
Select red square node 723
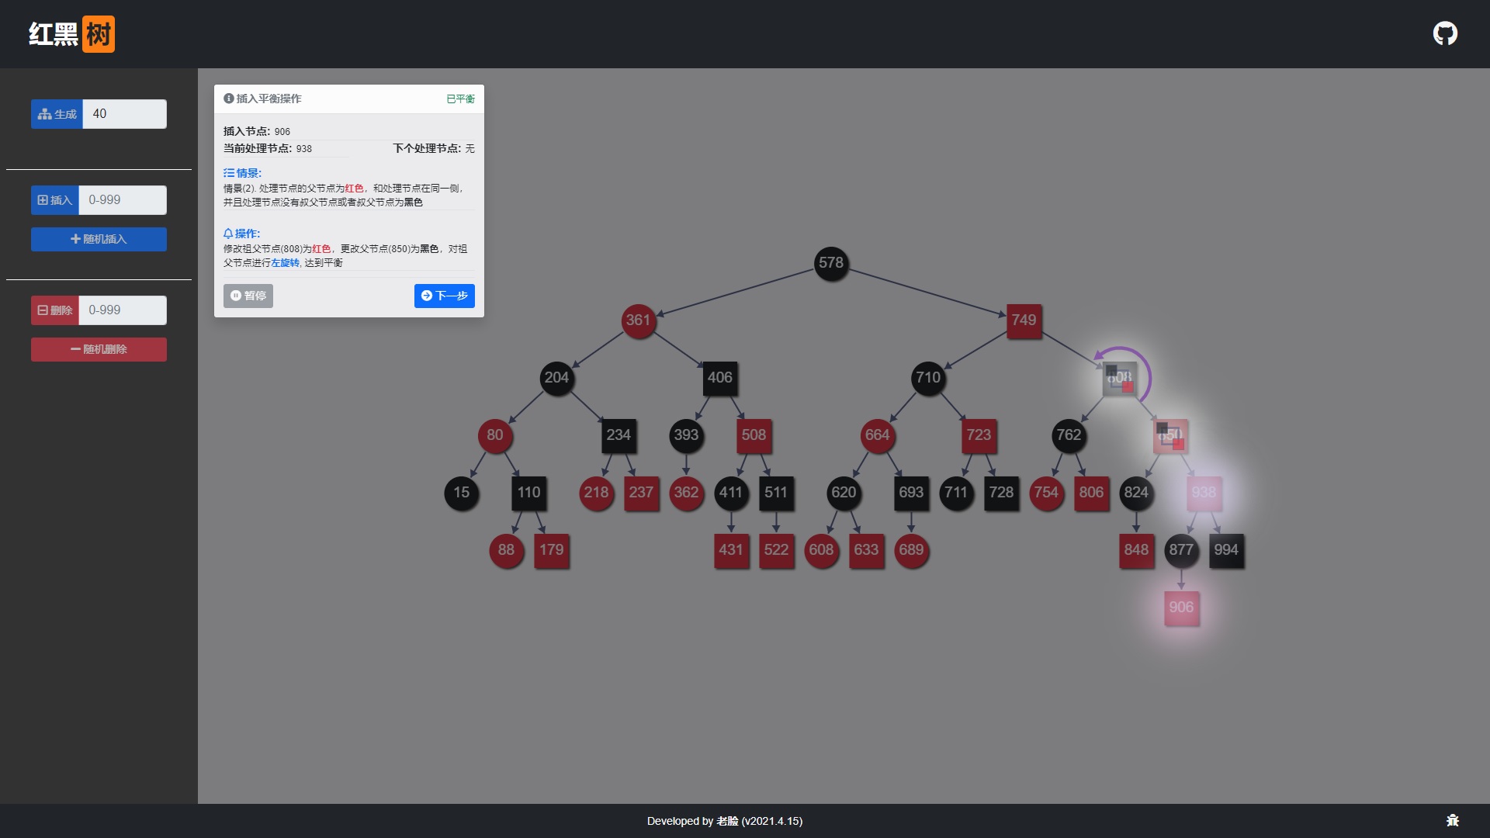(979, 435)
